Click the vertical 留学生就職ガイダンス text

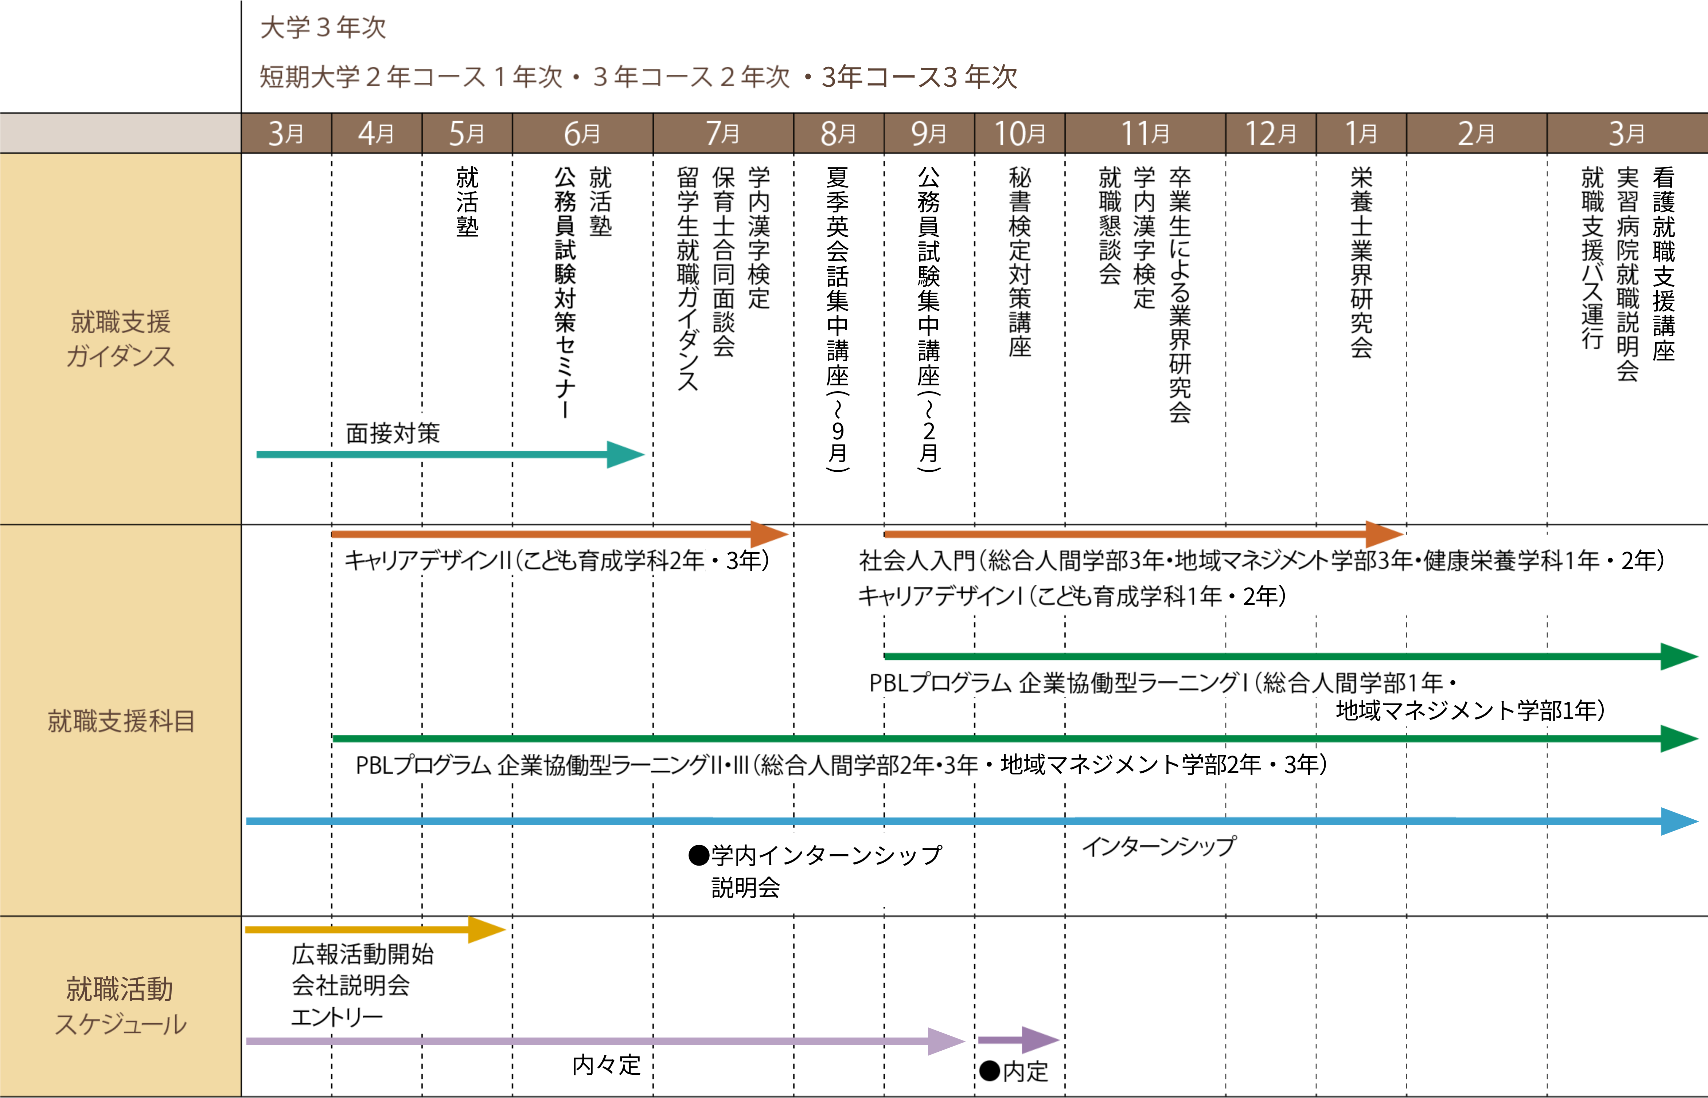688,279
